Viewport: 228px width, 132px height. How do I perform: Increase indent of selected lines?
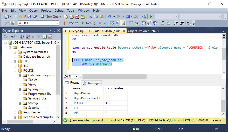tap(182, 23)
